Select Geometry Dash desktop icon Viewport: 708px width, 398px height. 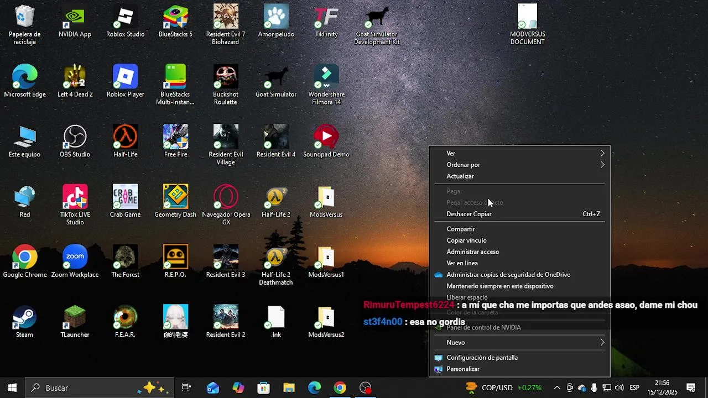pos(175,202)
